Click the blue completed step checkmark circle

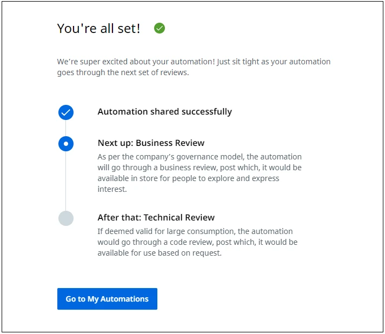click(x=66, y=112)
